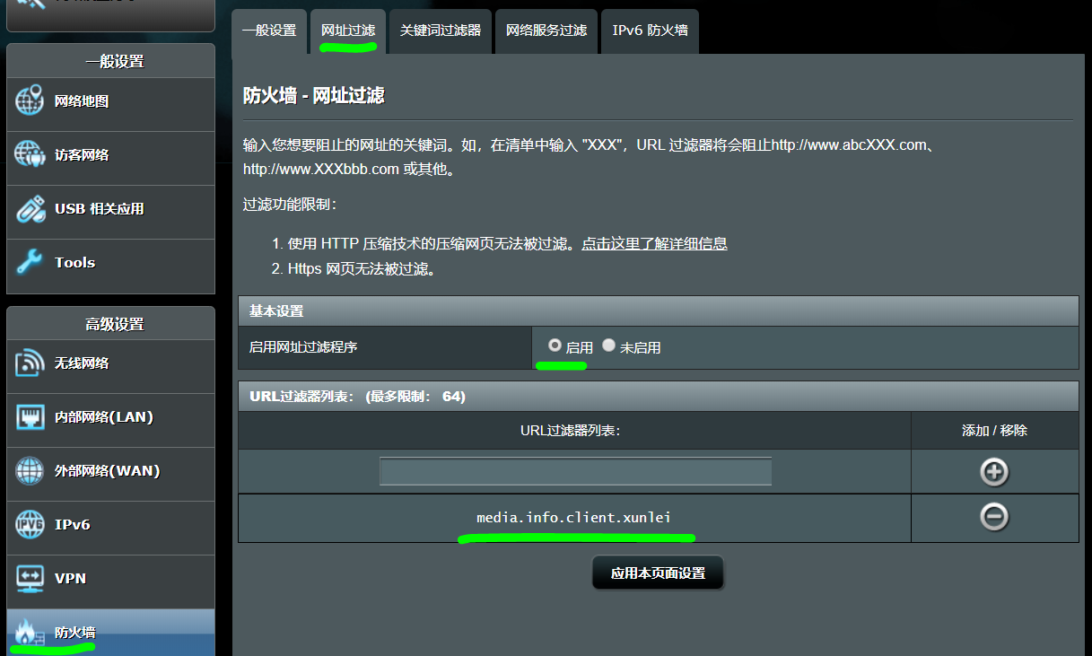Open the 点击这里了解详细信息 link
Screen dimensions: 1092x656
tap(654, 243)
